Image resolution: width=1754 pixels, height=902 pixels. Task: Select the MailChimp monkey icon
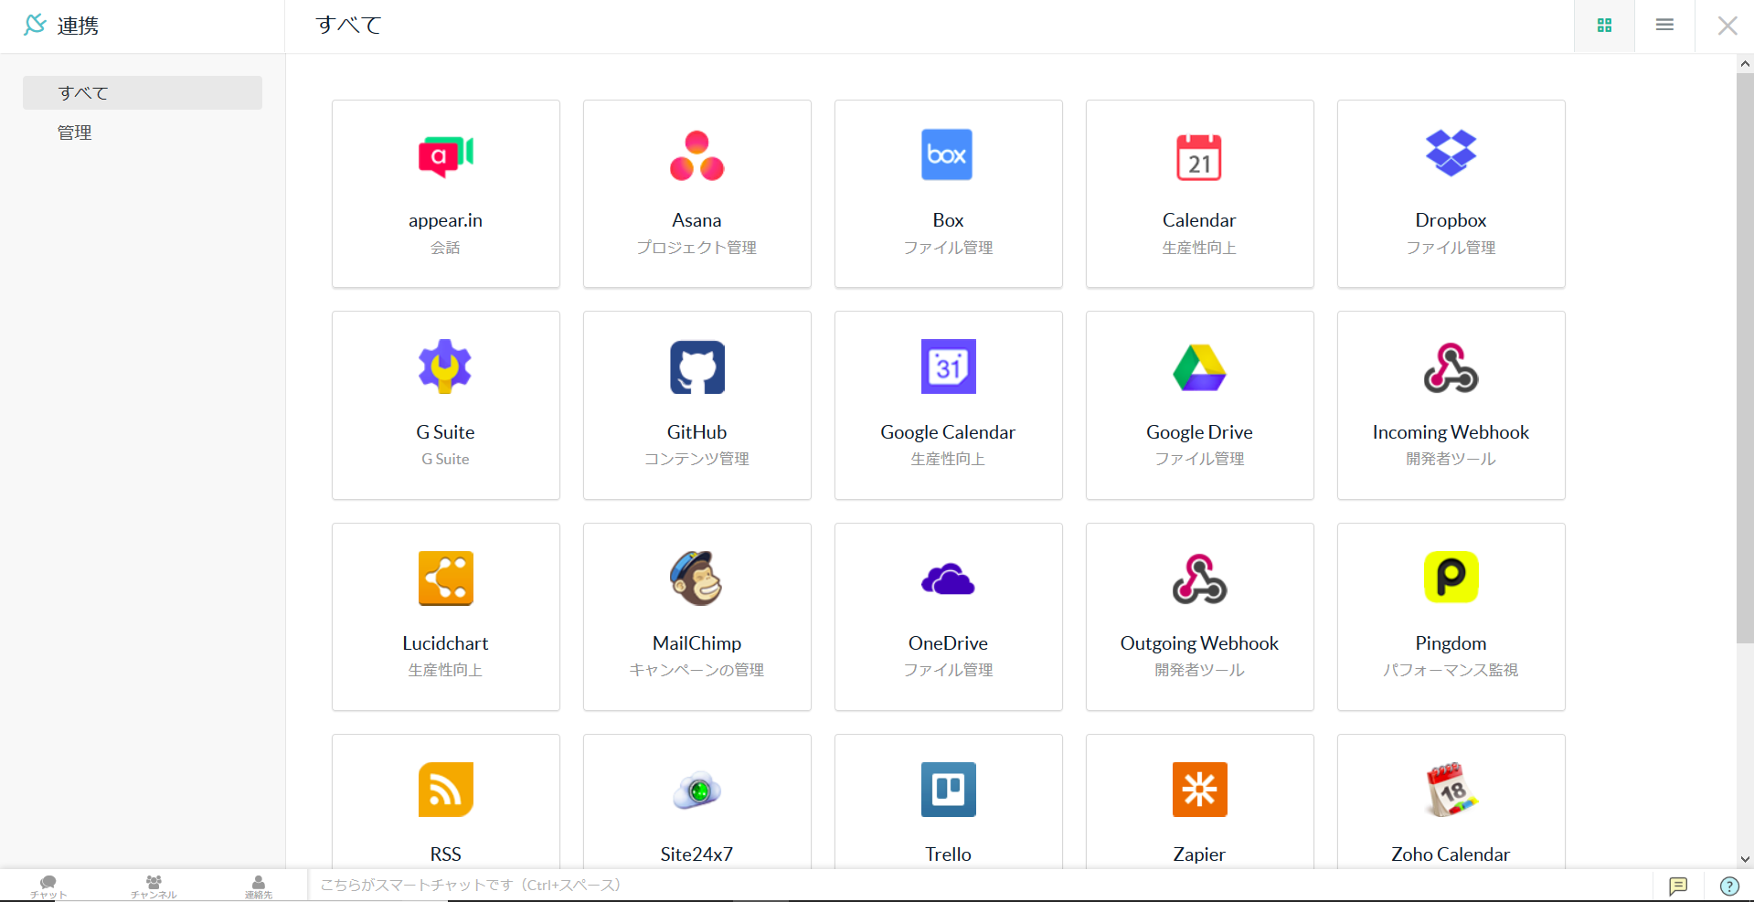tap(696, 578)
